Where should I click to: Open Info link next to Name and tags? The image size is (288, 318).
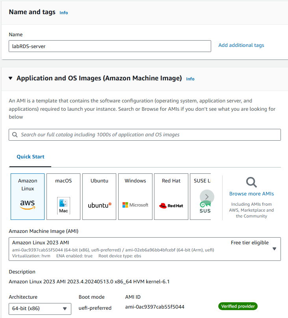pos(64,13)
